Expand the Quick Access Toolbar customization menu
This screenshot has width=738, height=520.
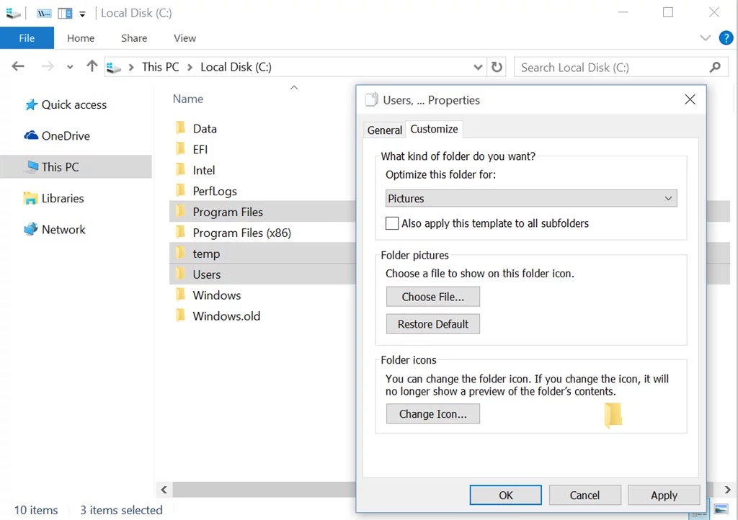pos(81,12)
